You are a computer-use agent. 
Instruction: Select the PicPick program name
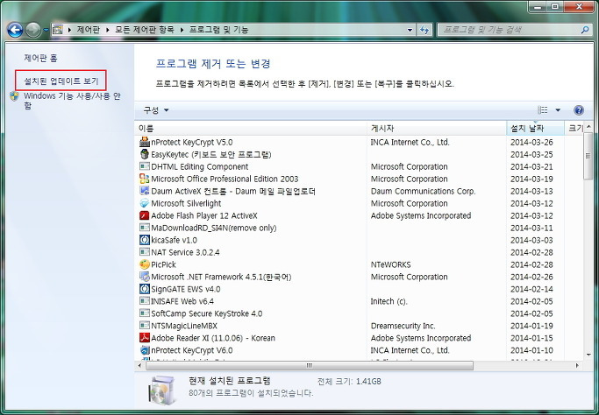click(163, 264)
